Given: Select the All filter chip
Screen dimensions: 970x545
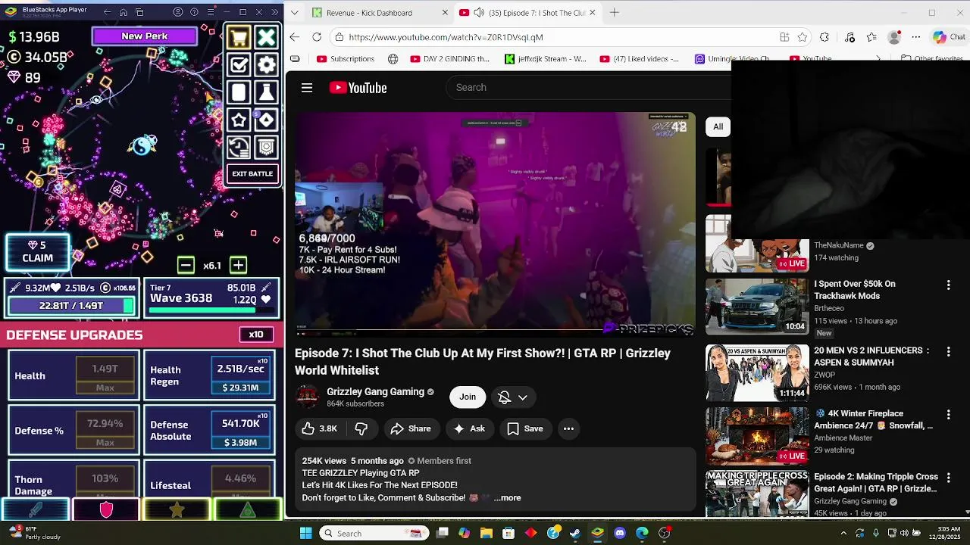Looking at the screenshot, I should coord(718,126).
